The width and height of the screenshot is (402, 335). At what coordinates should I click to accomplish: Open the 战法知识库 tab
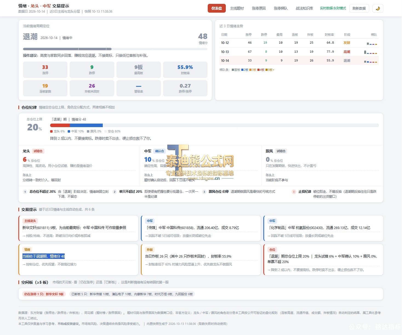tap(304, 8)
